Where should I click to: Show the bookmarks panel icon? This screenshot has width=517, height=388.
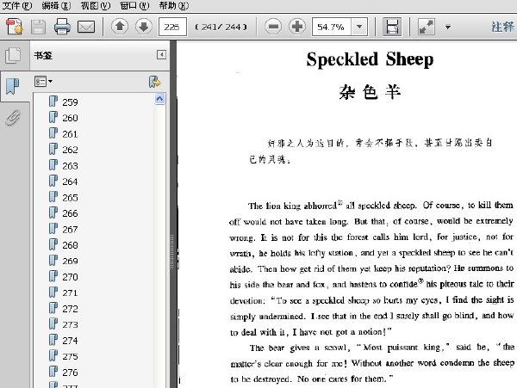[13, 86]
